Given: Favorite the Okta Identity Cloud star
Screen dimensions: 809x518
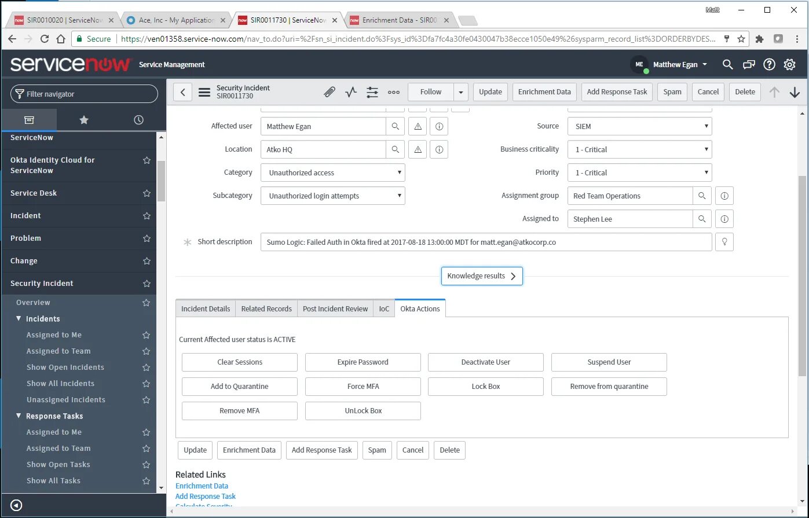Looking at the screenshot, I should click(147, 160).
